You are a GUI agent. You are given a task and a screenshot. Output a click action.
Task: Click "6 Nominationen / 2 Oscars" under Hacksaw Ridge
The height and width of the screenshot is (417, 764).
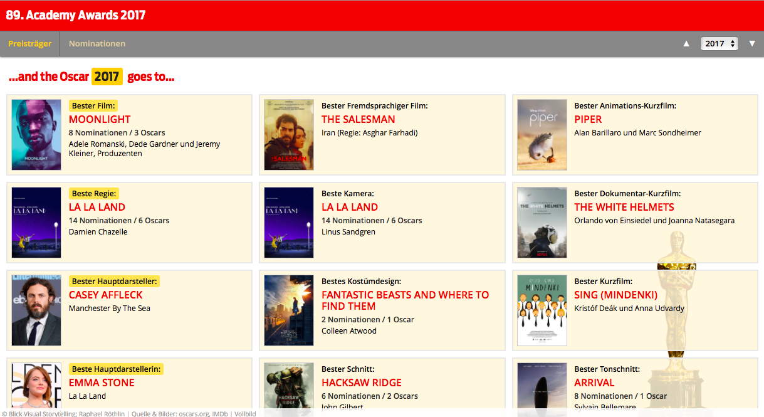point(370,396)
